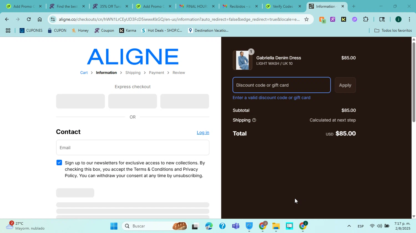This screenshot has height=233, width=416.
Task: Open Wi-Fi network settings in tray
Action: pos(372,226)
